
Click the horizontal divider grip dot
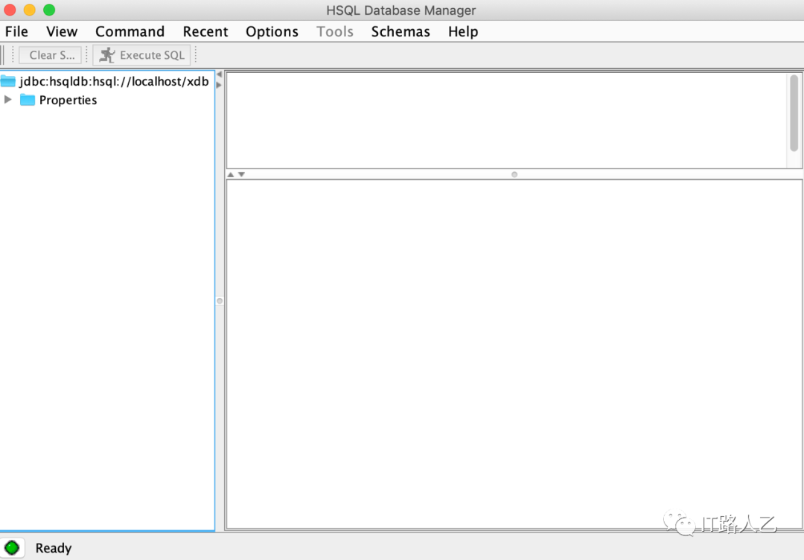(x=514, y=175)
